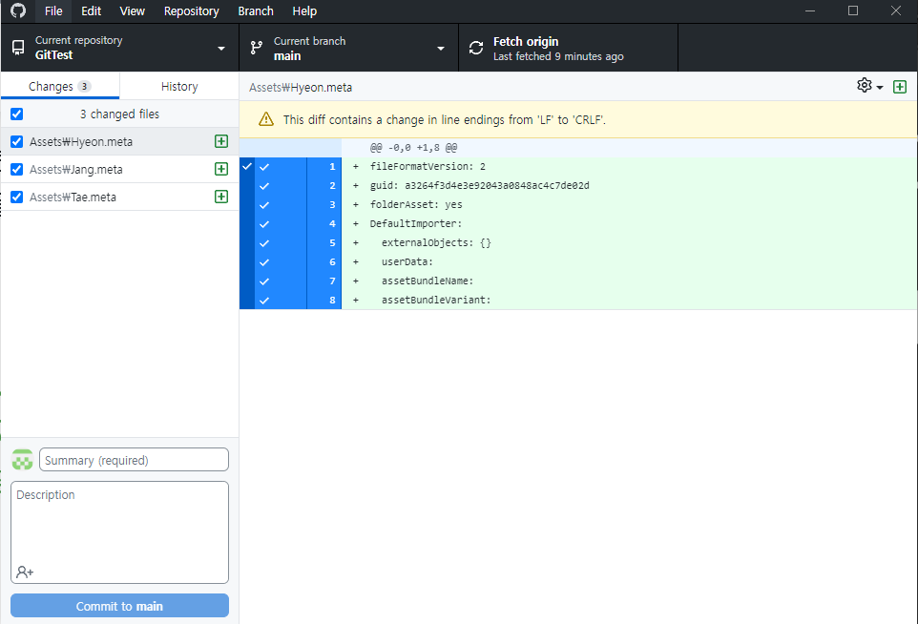Uncheck the Assets Tae.meta file checkbox
The width and height of the screenshot is (918, 624).
17,197
